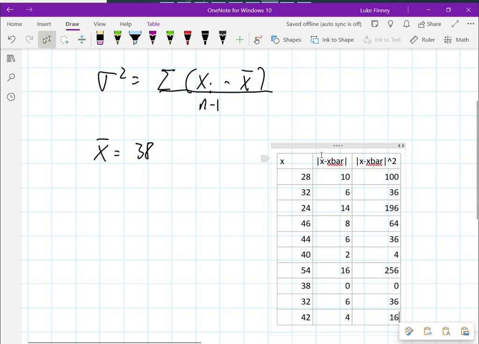Expand the table container width arrows
The width and height of the screenshot is (479, 344).
tap(401, 146)
